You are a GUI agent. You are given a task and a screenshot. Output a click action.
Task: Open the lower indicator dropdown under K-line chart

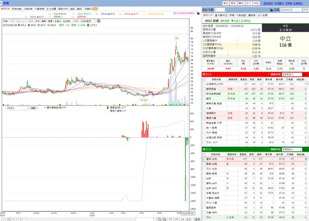tap(17, 108)
